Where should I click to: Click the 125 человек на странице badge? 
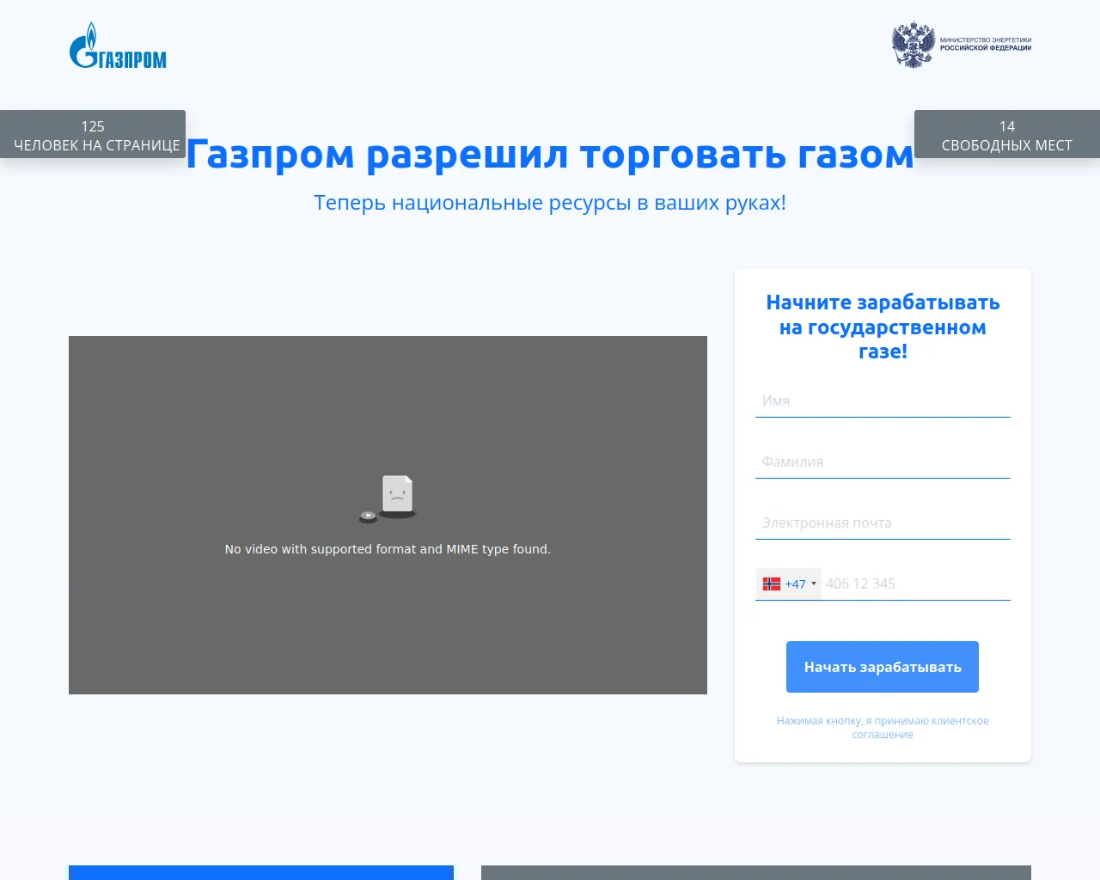coord(93,134)
